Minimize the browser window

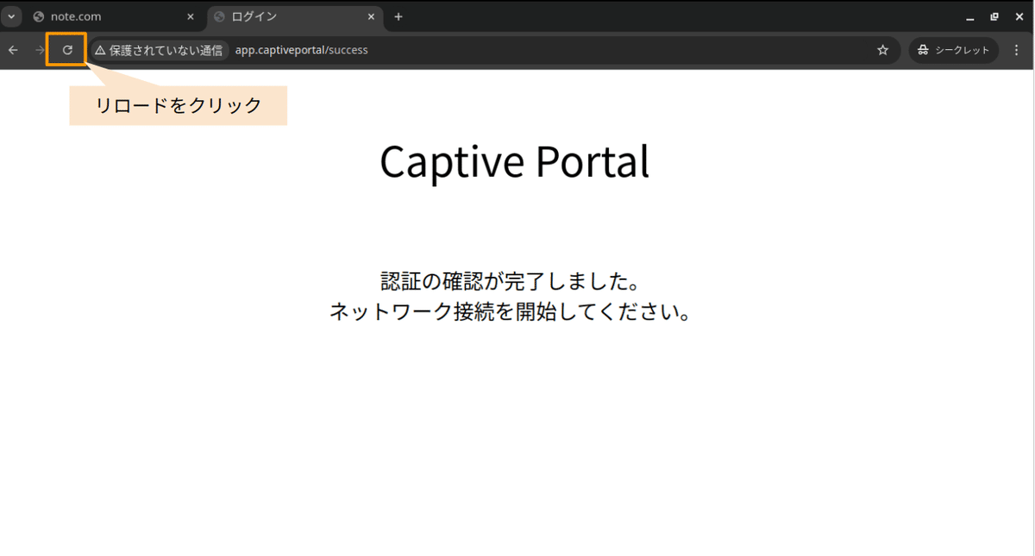click(x=971, y=16)
